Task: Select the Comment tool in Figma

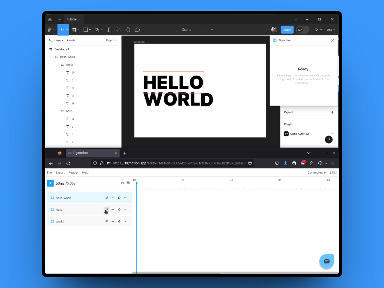Action: (138, 30)
